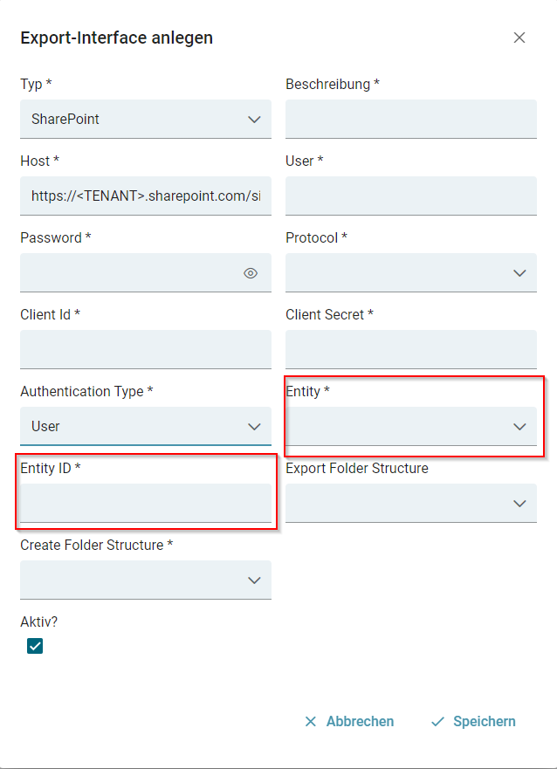Open the Typ dropdown showing SharePoint
This screenshot has height=769, width=557.
[x=146, y=119]
